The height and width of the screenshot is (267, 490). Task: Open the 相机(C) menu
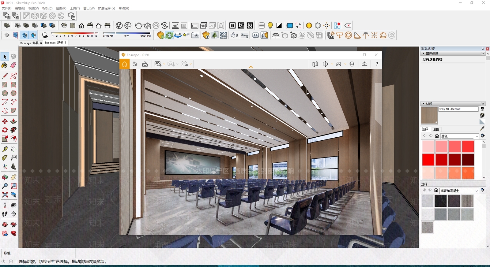[47, 8]
